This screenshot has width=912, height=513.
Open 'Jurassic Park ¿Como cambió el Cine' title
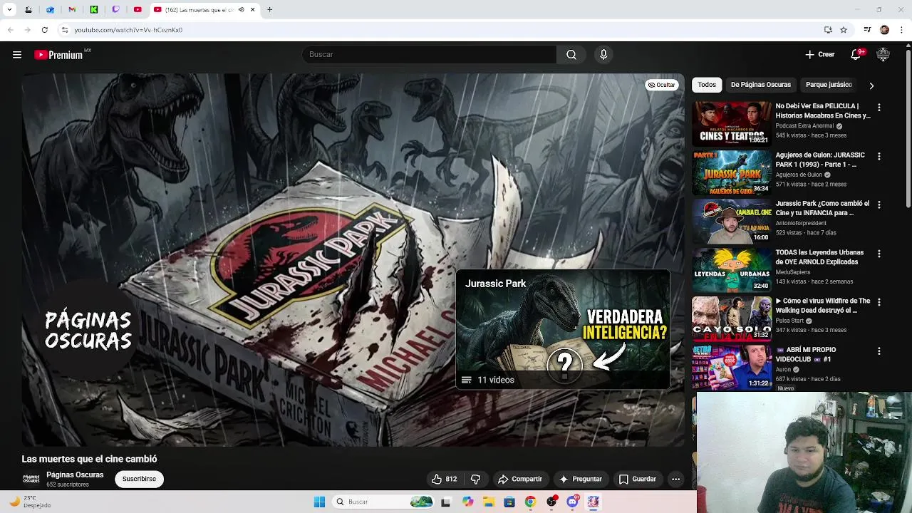tap(822, 208)
